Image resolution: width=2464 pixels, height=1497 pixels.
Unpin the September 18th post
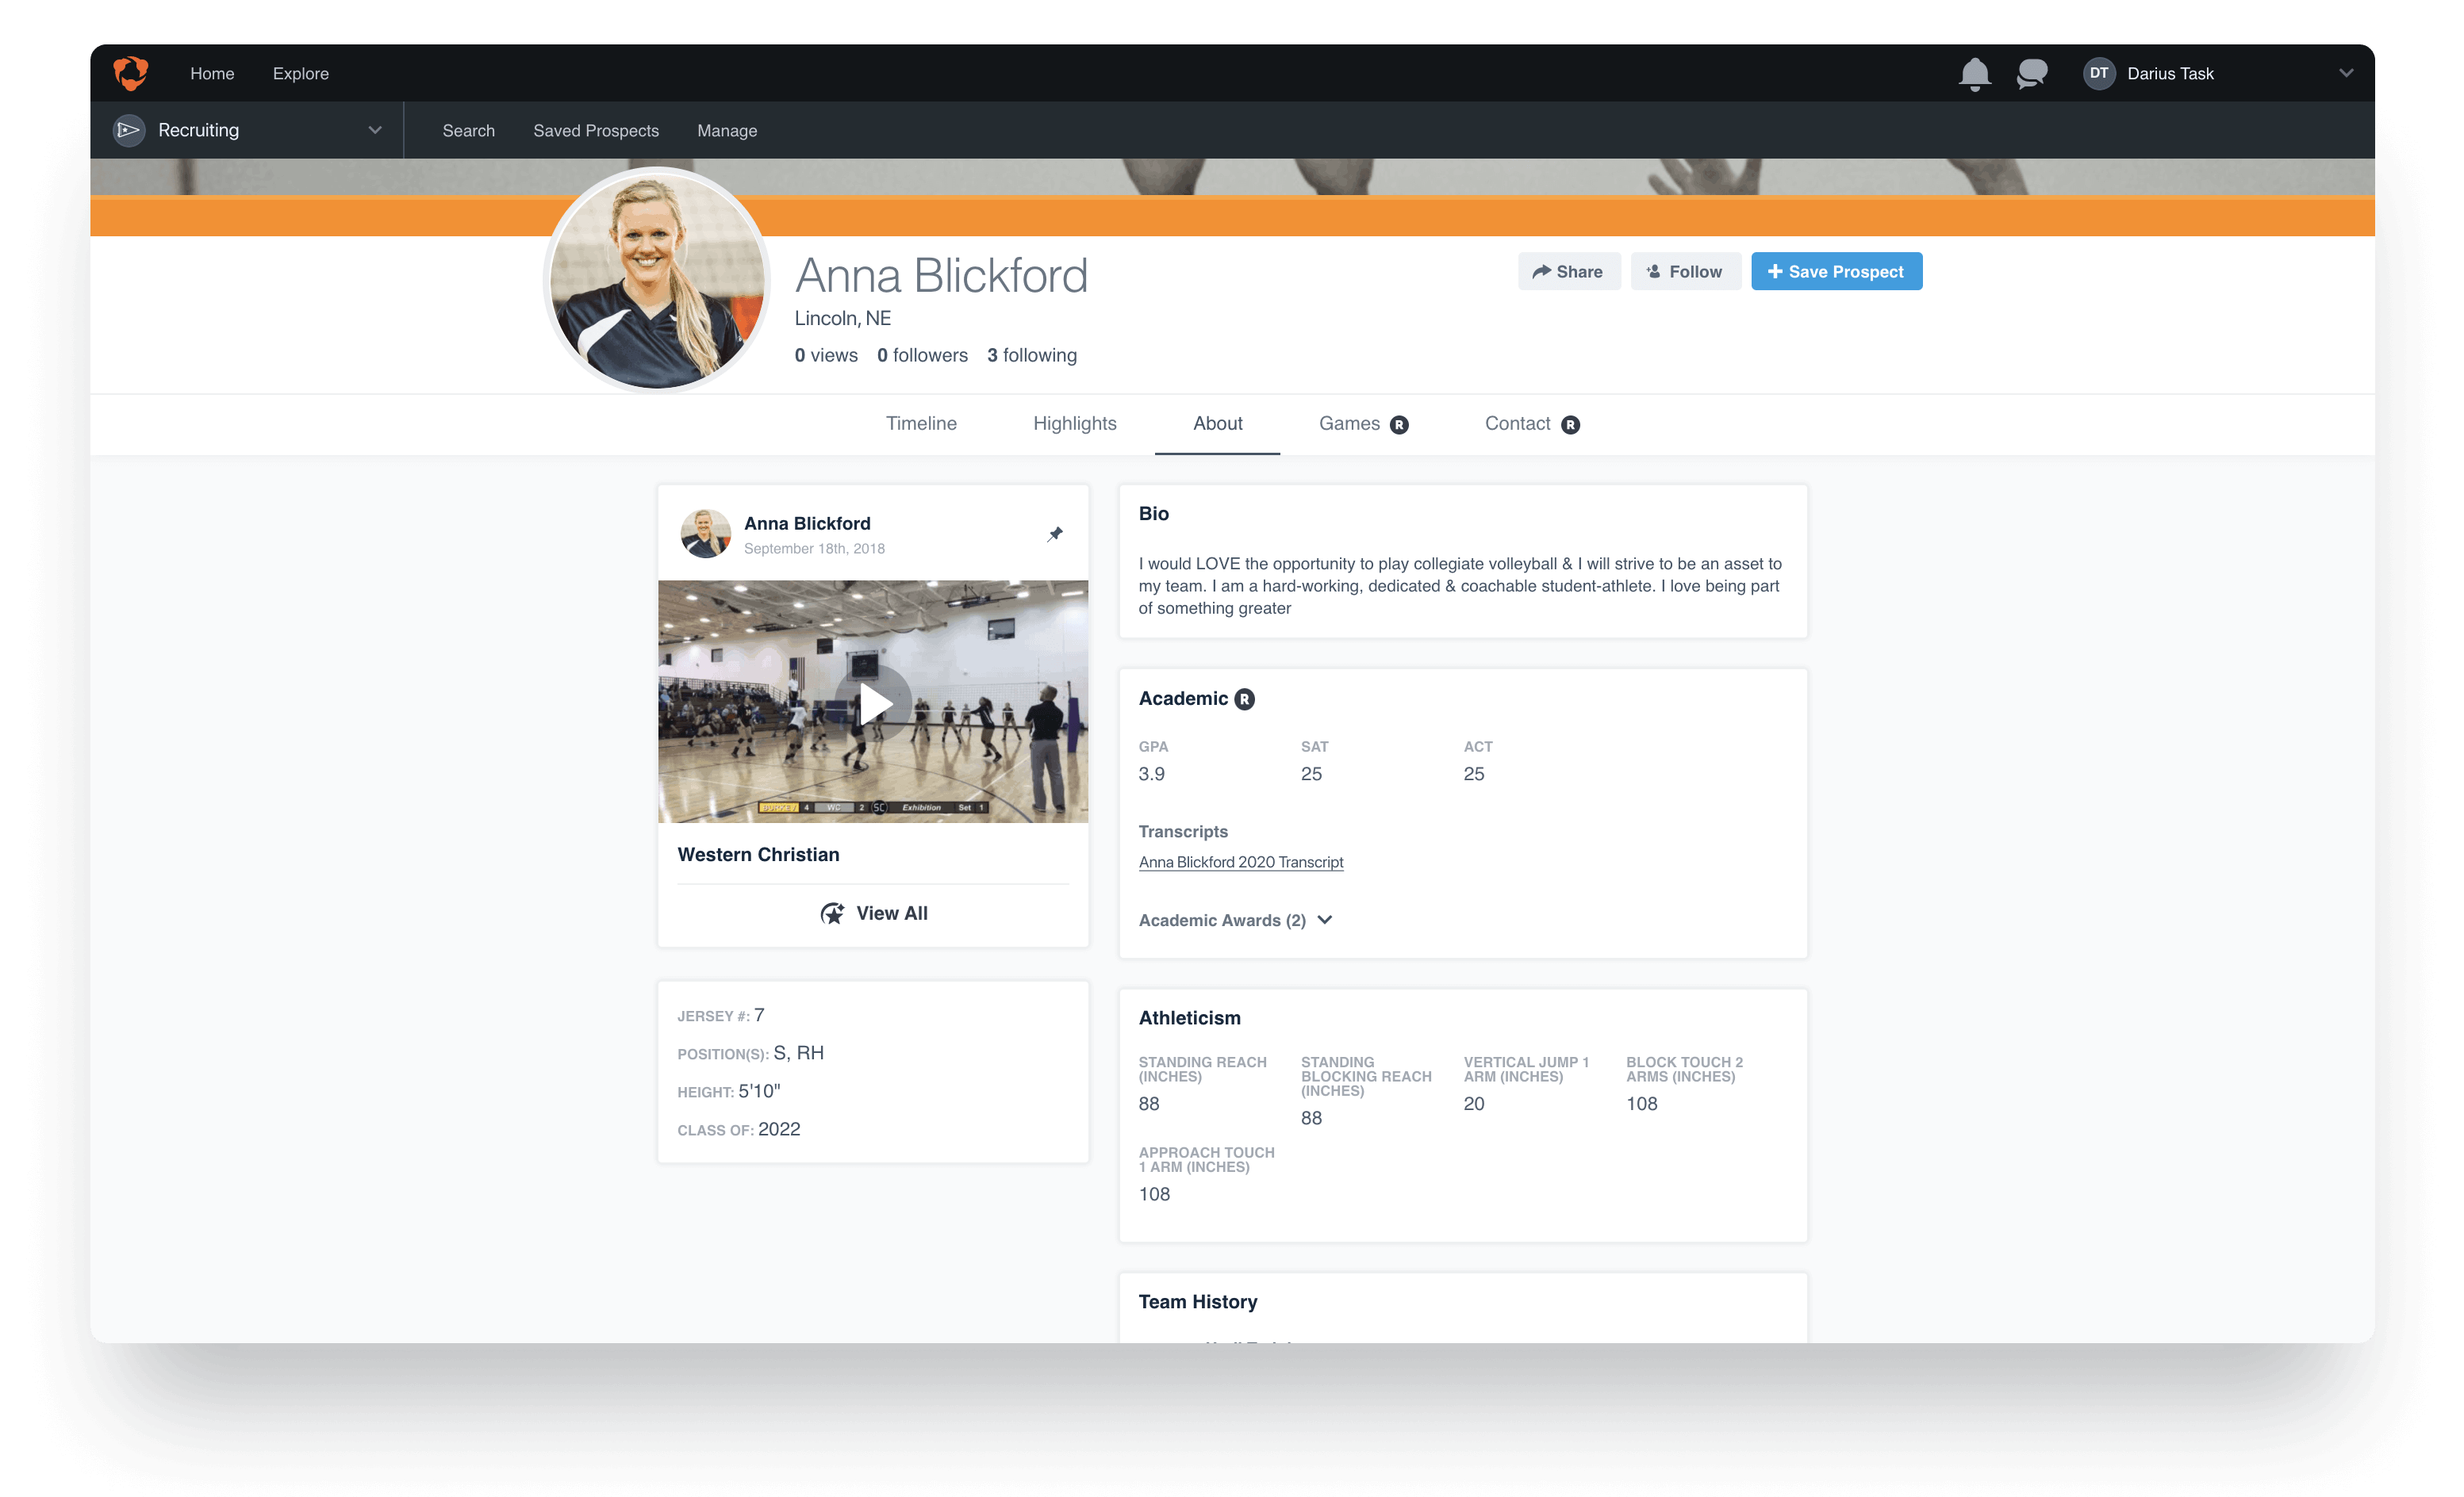pos(1055,534)
